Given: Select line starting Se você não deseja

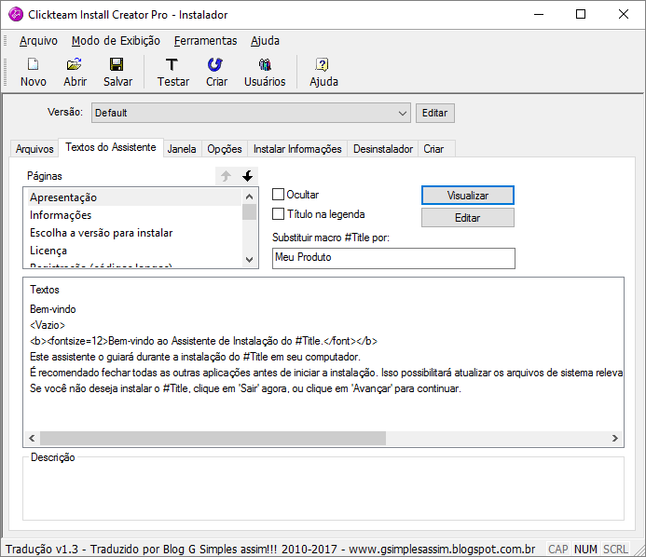Looking at the screenshot, I should (245, 388).
